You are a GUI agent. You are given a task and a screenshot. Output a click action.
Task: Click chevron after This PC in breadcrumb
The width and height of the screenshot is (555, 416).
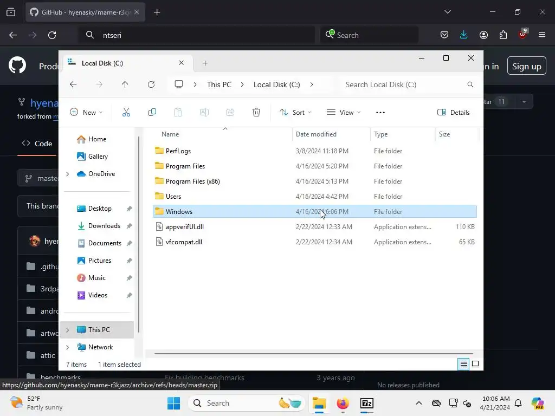coord(242,84)
